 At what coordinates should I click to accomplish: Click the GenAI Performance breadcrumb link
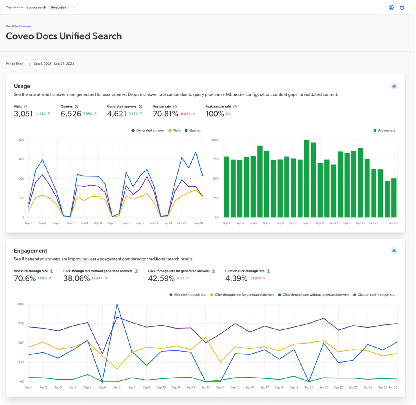[18, 26]
